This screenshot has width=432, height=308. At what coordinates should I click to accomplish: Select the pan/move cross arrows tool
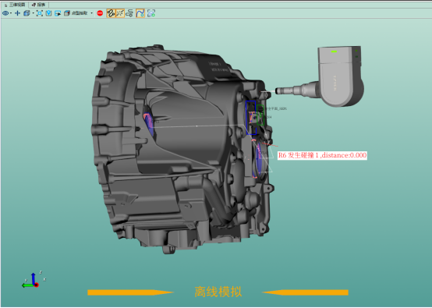(x=17, y=13)
